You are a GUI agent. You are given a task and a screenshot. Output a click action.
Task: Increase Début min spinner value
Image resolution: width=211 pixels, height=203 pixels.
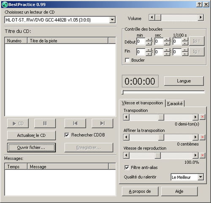149,39
